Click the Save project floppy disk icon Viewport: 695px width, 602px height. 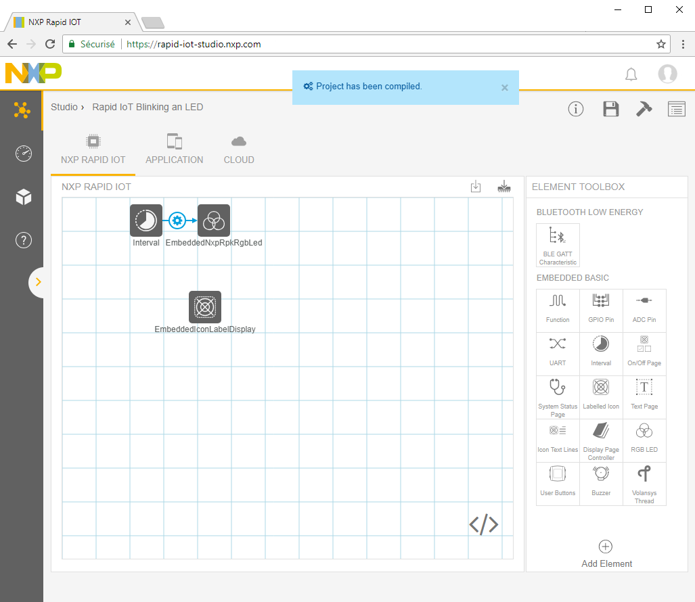610,109
